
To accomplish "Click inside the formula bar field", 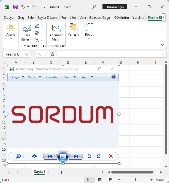I will click(x=109, y=54).
